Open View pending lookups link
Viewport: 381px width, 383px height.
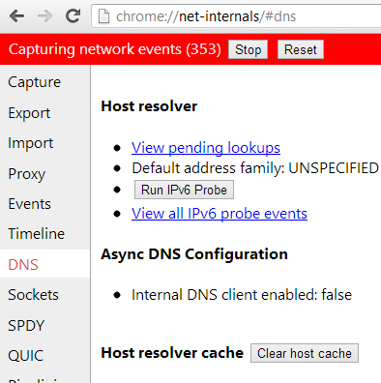[206, 148]
